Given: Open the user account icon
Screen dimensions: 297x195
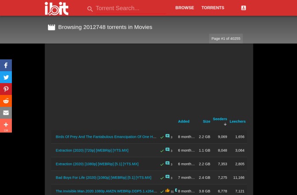Looking at the screenshot, I should tap(244, 8).
